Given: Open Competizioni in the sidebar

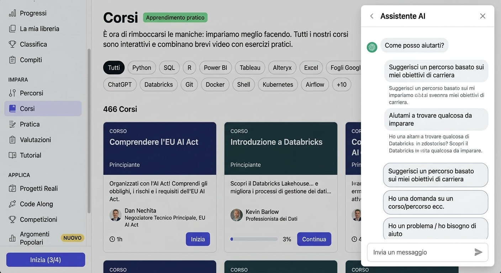Looking at the screenshot, I should [x=38, y=220].
